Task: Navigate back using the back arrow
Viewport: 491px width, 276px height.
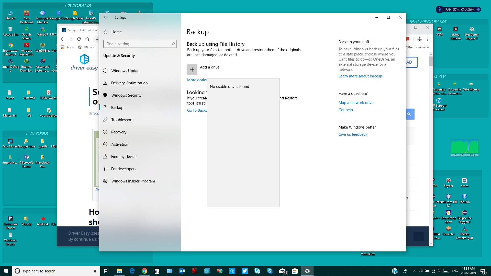Action: click(105, 18)
